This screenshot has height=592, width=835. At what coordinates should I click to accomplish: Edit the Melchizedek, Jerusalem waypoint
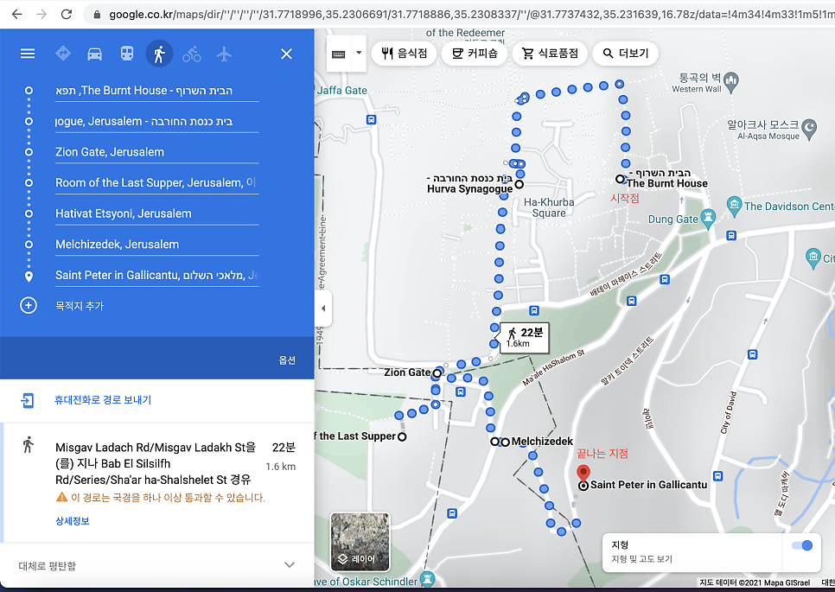coord(156,245)
